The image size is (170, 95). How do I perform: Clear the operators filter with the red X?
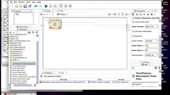[x=29, y=32]
